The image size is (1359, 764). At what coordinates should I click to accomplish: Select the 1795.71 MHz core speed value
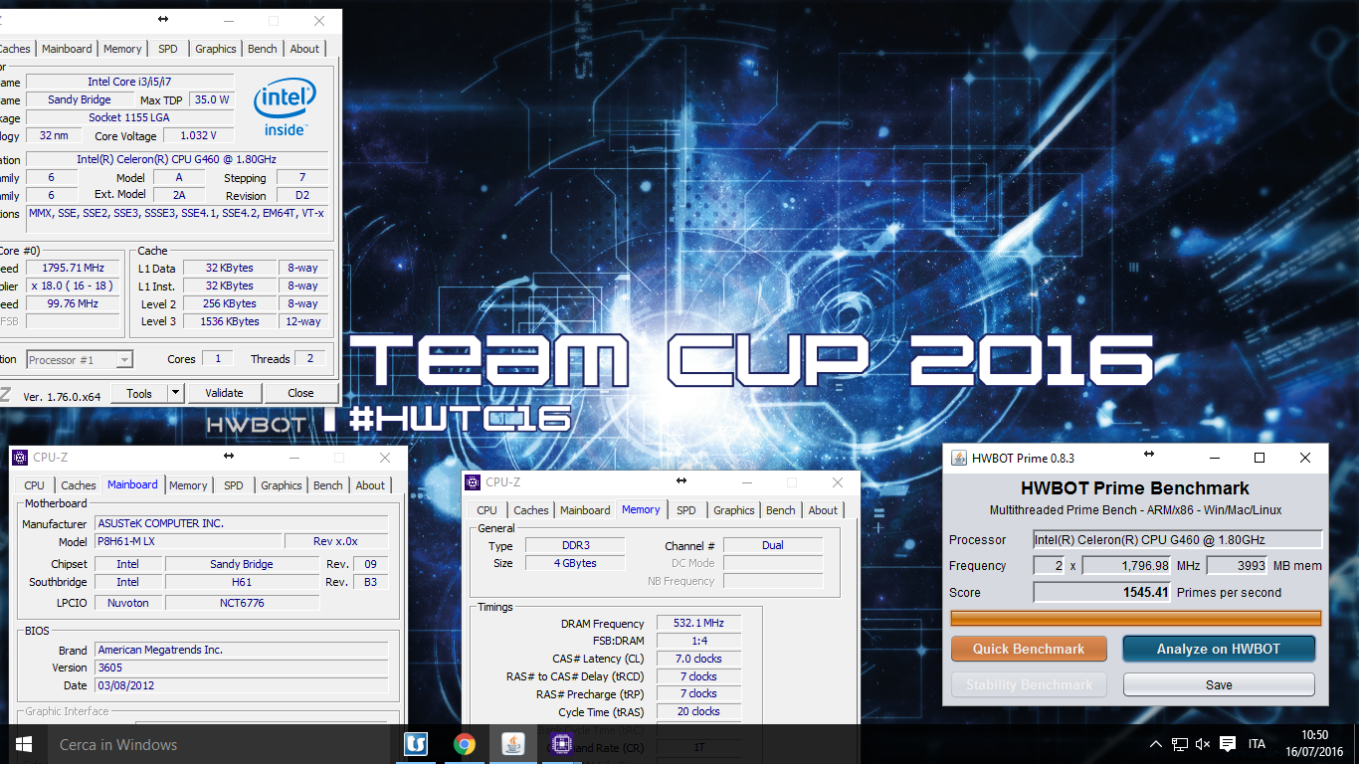[x=74, y=268]
